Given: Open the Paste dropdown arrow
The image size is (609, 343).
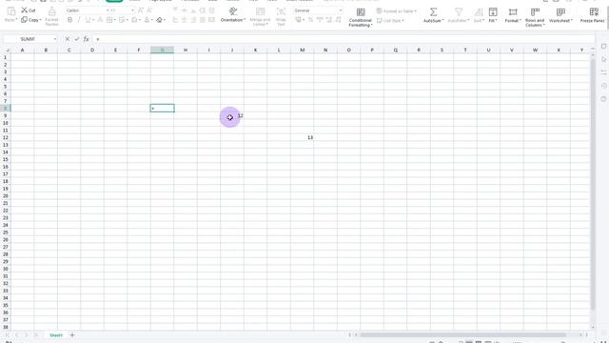Looking at the screenshot, I should [16, 20].
